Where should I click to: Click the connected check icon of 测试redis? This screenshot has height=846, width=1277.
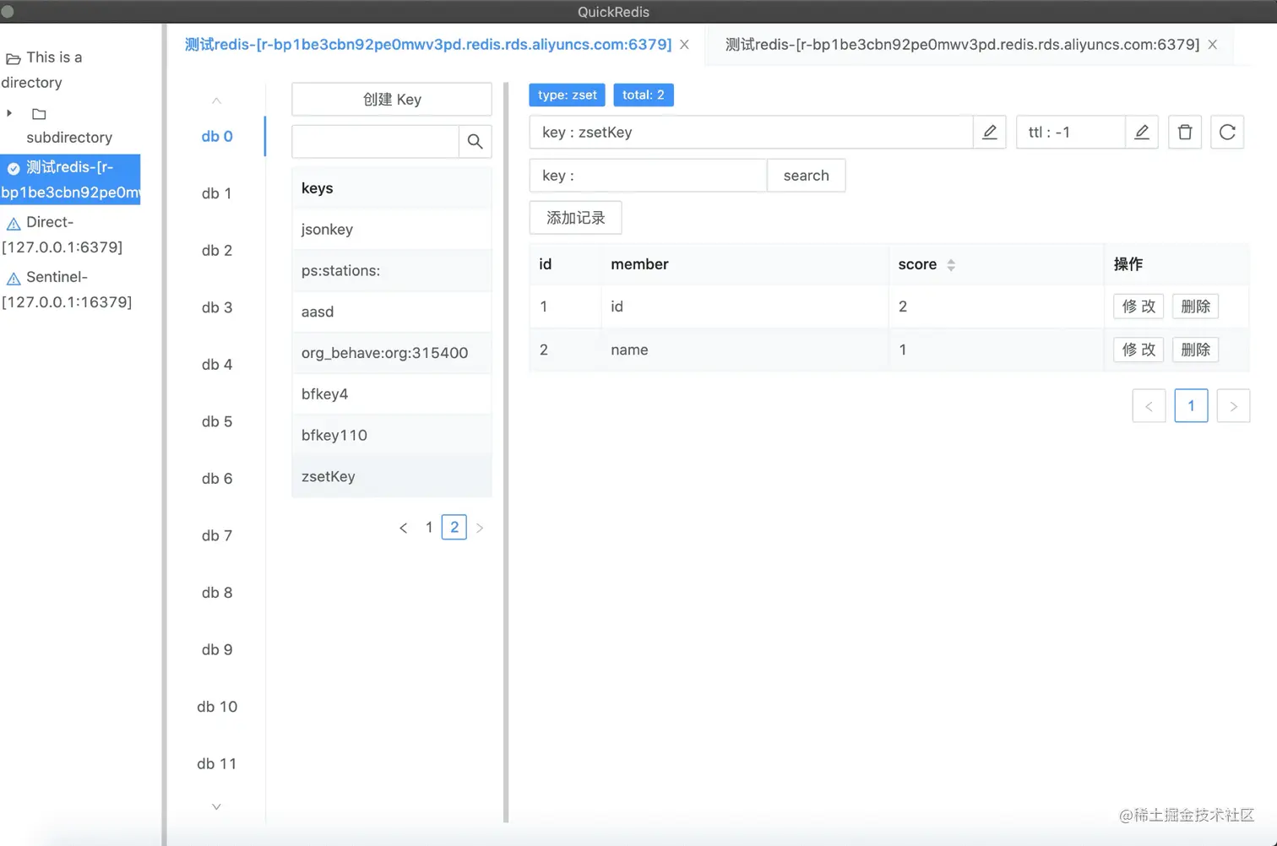tap(14, 168)
